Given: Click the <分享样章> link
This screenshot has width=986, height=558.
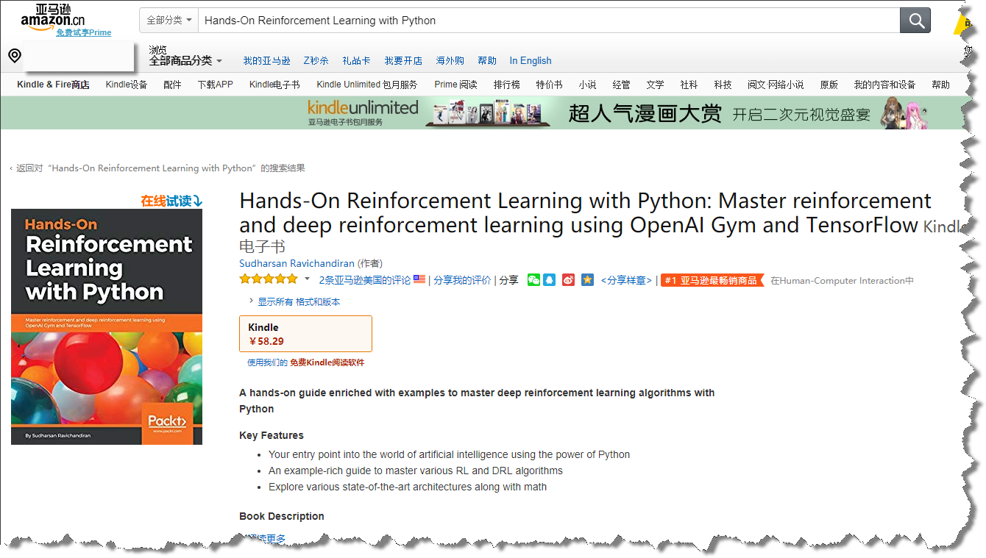Looking at the screenshot, I should click(626, 280).
